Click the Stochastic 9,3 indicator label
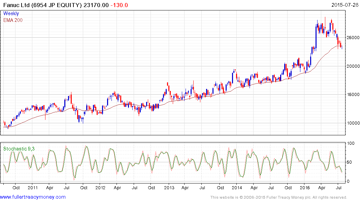 (x=19, y=149)
